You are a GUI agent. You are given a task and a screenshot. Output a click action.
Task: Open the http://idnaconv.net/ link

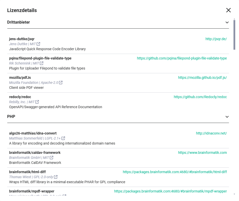211,133
